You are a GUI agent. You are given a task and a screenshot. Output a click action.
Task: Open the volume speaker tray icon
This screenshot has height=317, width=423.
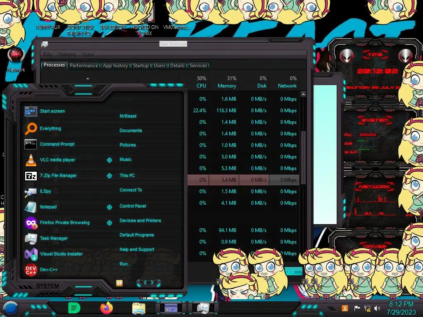click(x=377, y=308)
